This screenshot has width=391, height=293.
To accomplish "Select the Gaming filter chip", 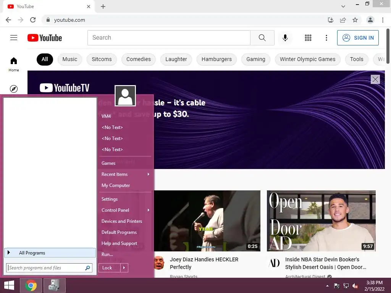I will click(255, 59).
